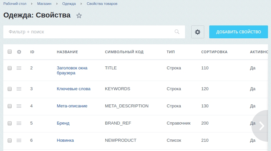
Task: Open row actions menu for Мета-описание
Action: pos(19,106)
